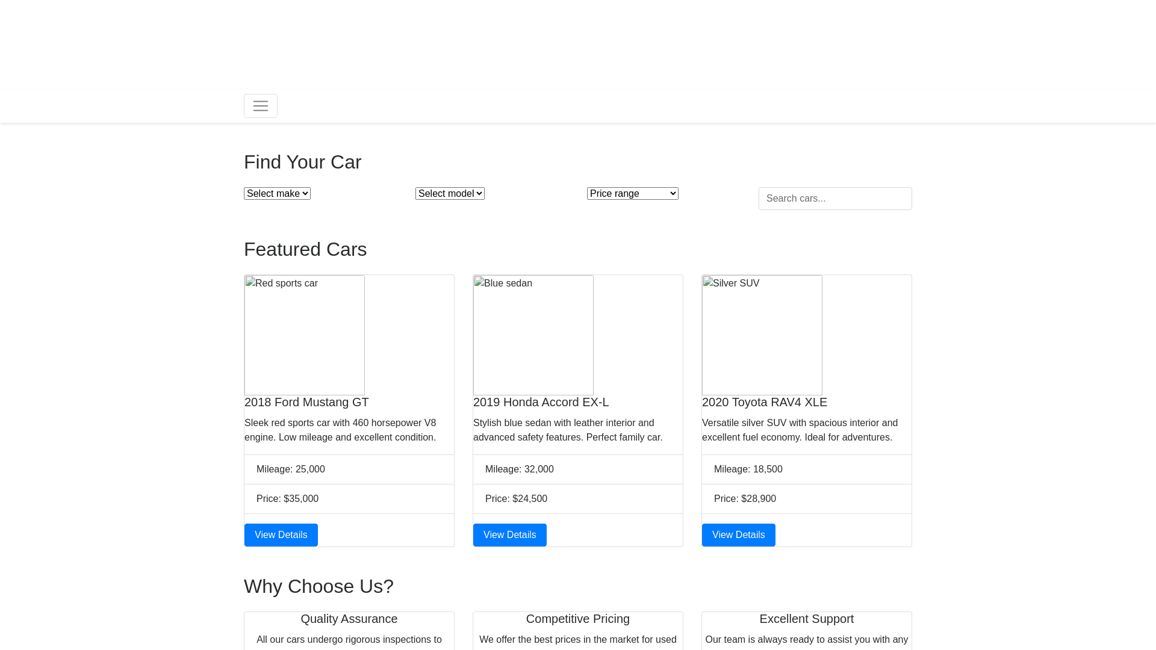This screenshot has width=1156, height=650.
Task: Click the Quality Assurance card heading
Action: click(x=349, y=619)
